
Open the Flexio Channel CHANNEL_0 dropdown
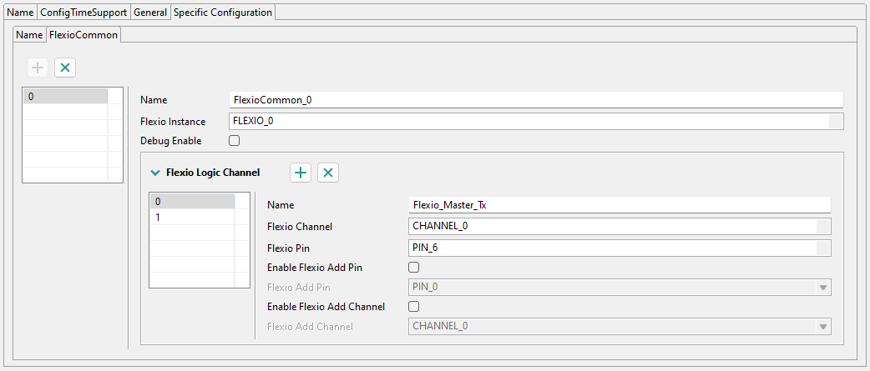(x=823, y=226)
